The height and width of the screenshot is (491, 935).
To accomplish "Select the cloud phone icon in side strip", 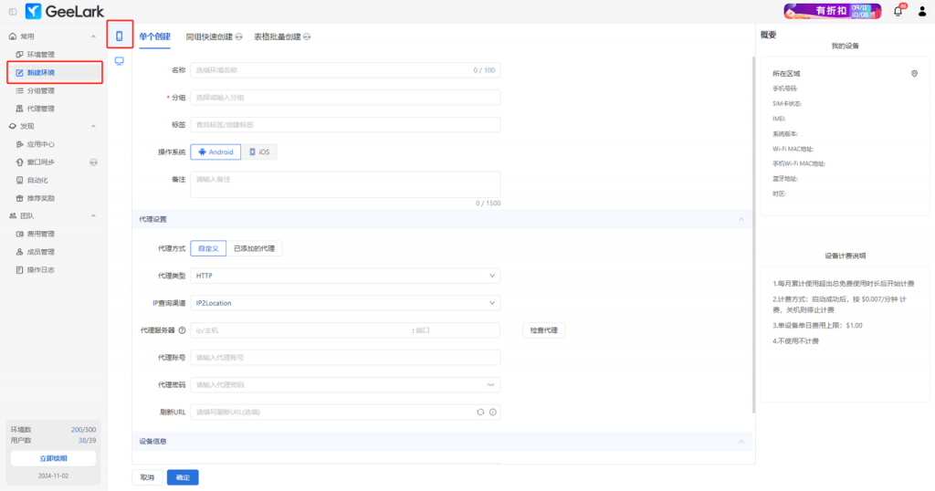I will [119, 36].
